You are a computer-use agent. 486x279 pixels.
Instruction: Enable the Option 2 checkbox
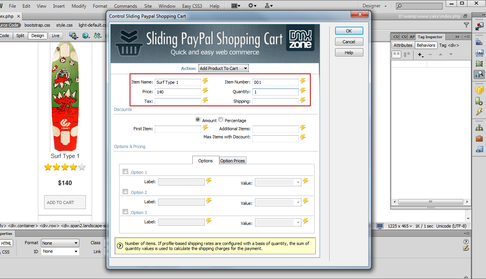[x=125, y=192]
